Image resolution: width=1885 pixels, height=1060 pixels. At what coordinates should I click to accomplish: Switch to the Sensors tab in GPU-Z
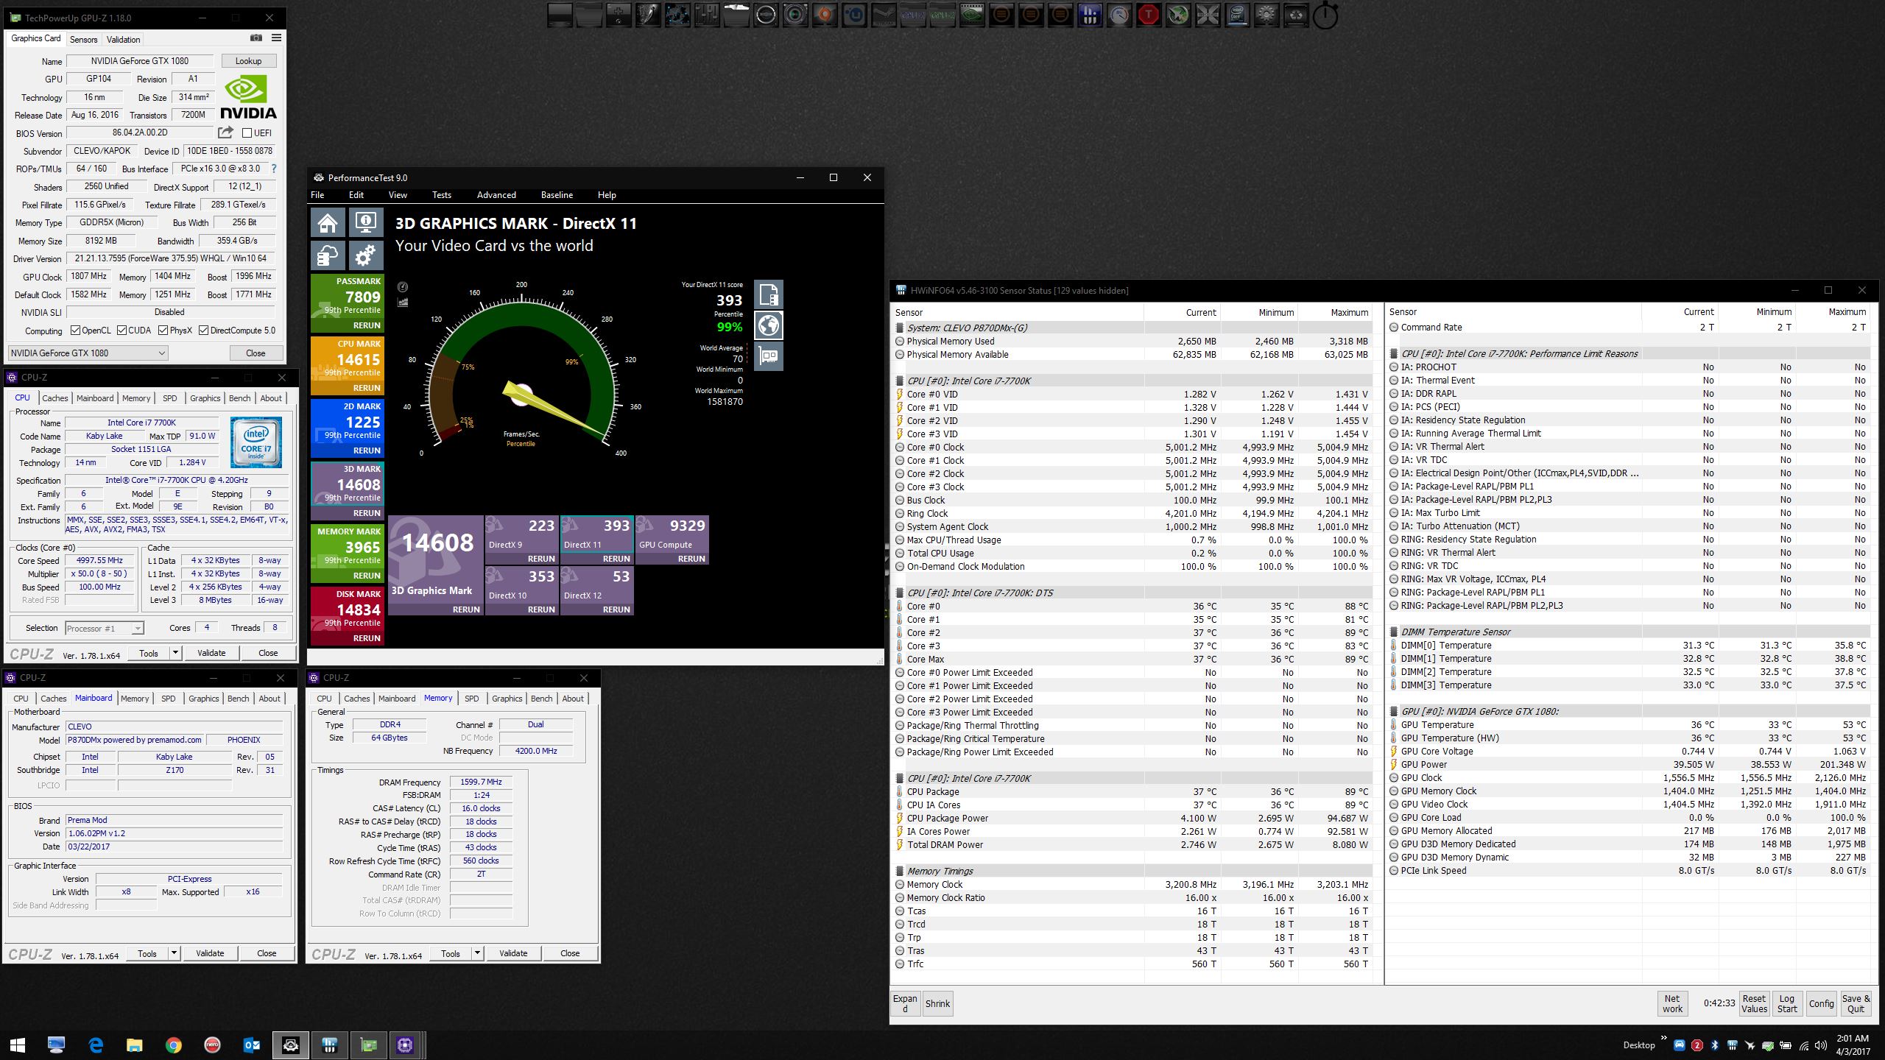tap(83, 40)
